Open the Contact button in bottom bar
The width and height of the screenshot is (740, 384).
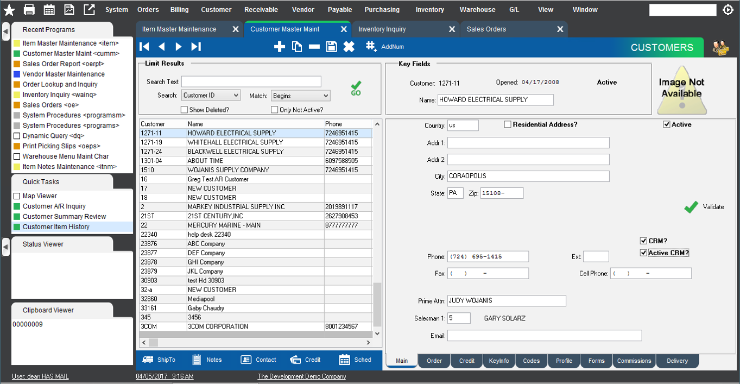258,360
